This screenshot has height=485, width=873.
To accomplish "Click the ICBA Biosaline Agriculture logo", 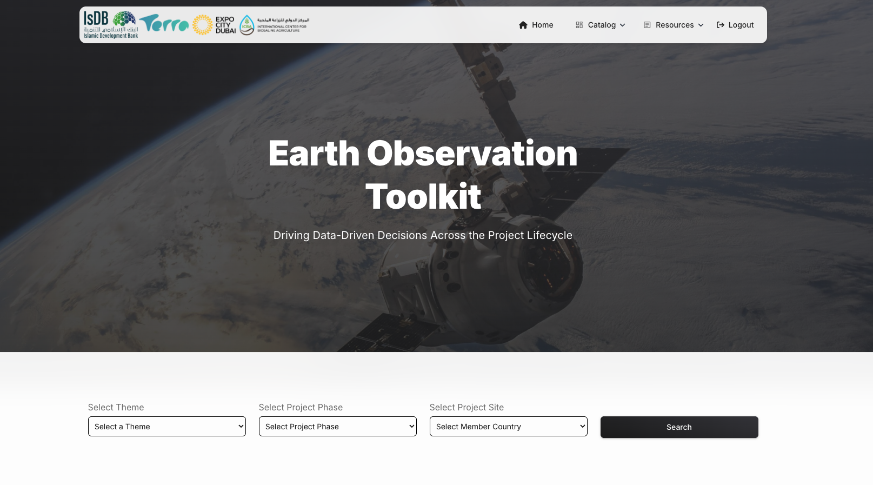I will pyautogui.click(x=274, y=25).
